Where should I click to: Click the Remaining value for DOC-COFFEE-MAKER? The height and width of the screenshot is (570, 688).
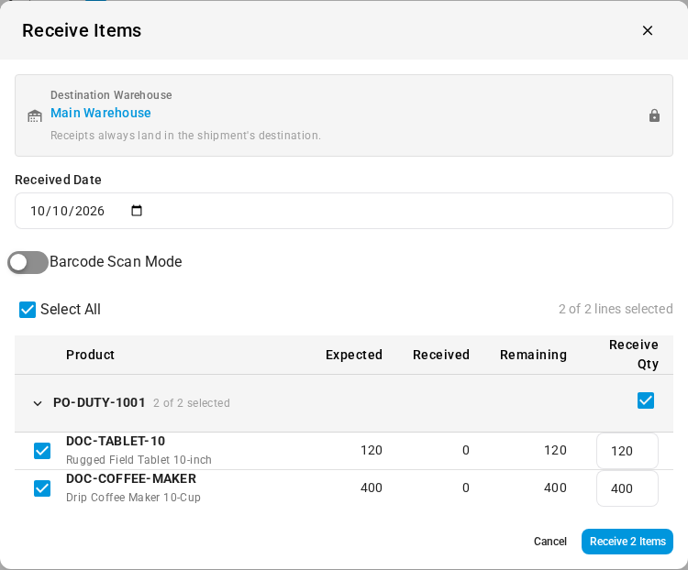(x=556, y=488)
